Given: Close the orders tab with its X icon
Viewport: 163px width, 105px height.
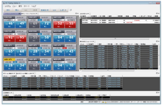Looking at the screenshot, I should pyautogui.click(x=88, y=14).
